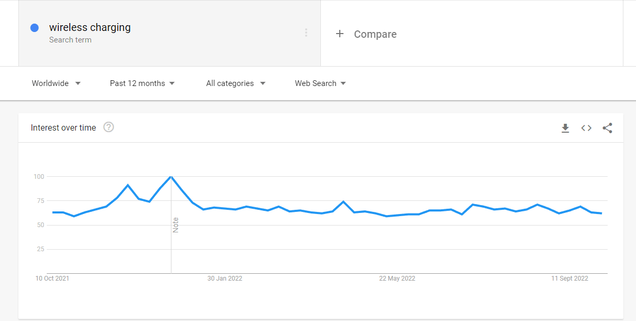This screenshot has height=321, width=636.
Task: Open the embed code icon
Action: 586,128
